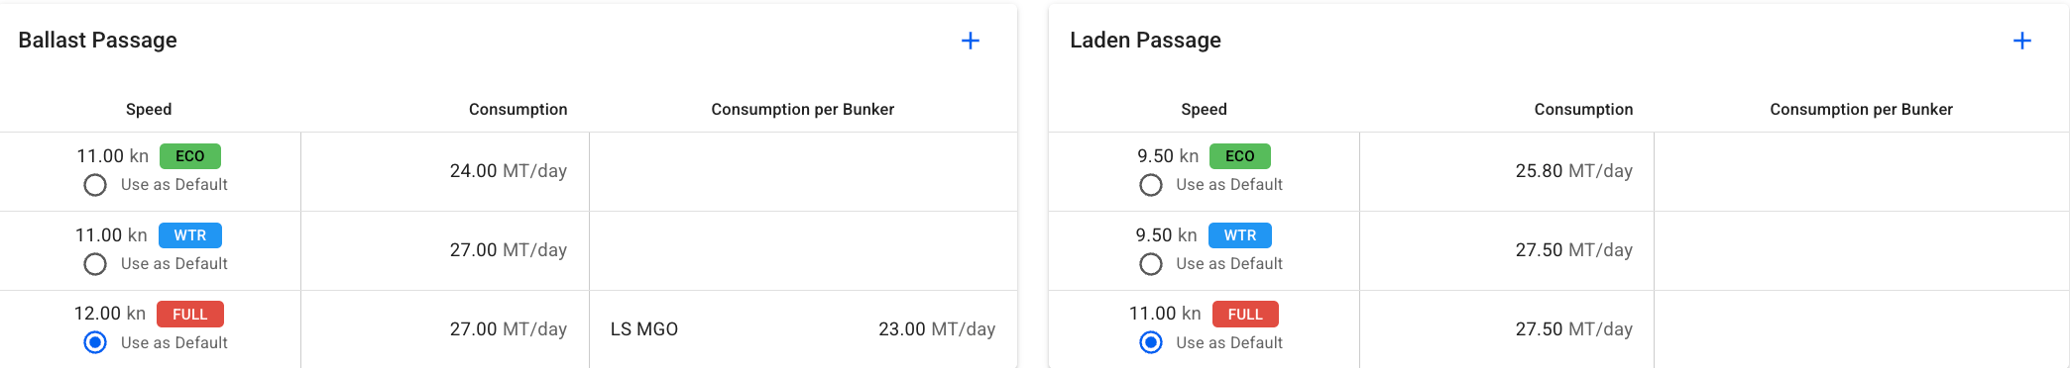Click the 23.00 MT/day LS MGO value
The width and height of the screenshot is (2070, 368).
tap(937, 329)
